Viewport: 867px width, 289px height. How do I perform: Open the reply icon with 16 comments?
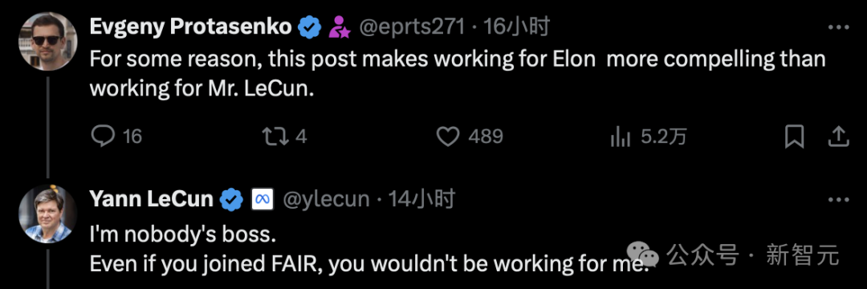102,136
